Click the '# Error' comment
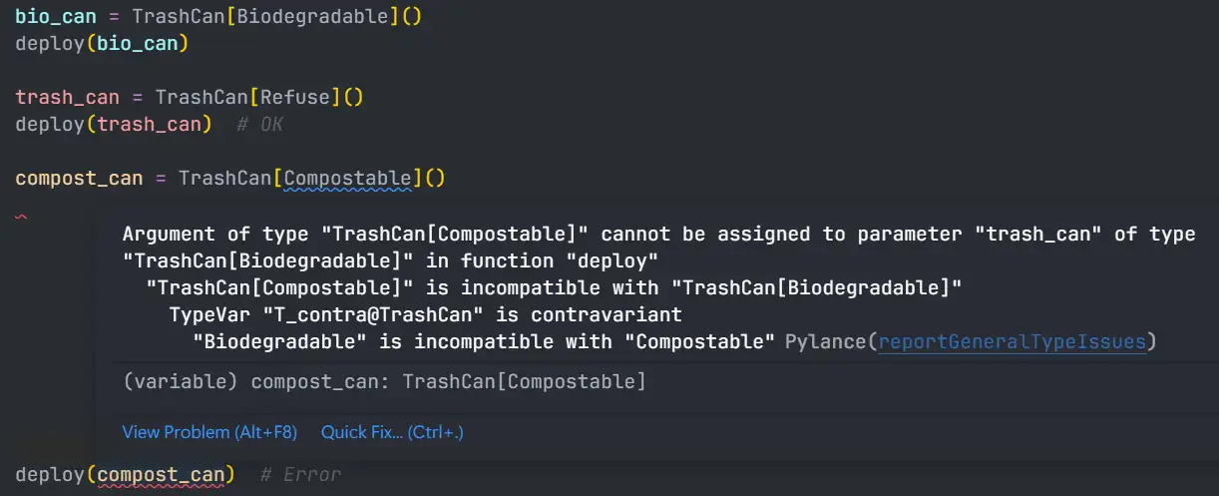The width and height of the screenshot is (1219, 496). click(x=300, y=475)
